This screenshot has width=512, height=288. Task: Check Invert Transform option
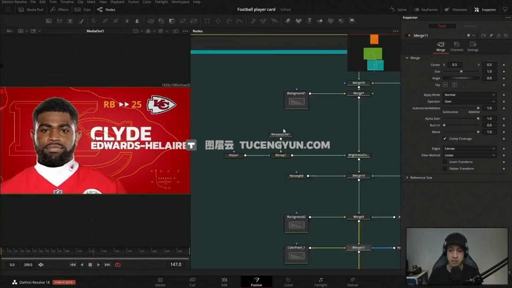point(445,162)
